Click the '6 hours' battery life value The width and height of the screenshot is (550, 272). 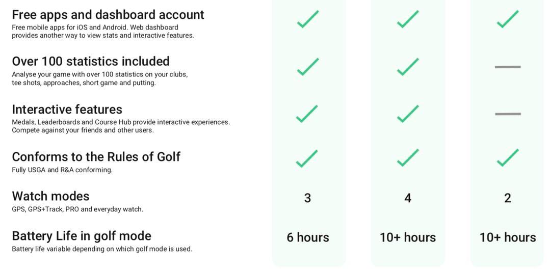tap(308, 237)
